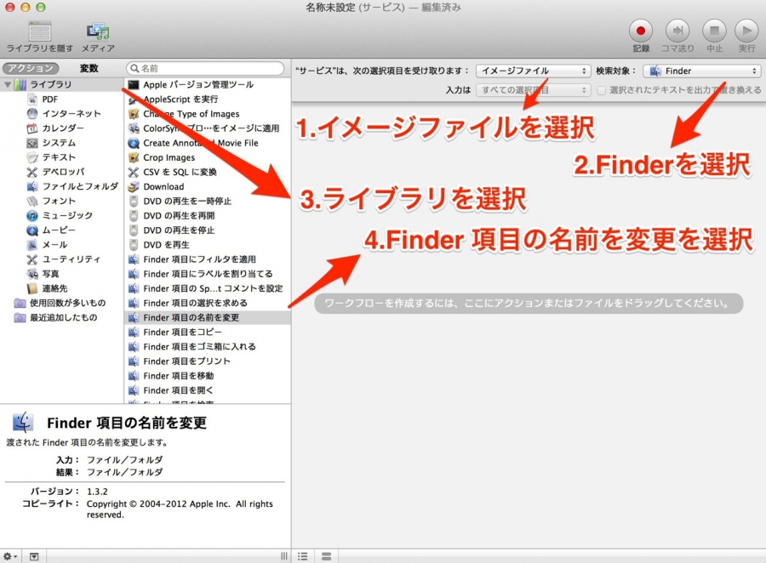Select Change Type of Images action
Screen dimensions: 766x563
pyautogui.click(x=208, y=114)
